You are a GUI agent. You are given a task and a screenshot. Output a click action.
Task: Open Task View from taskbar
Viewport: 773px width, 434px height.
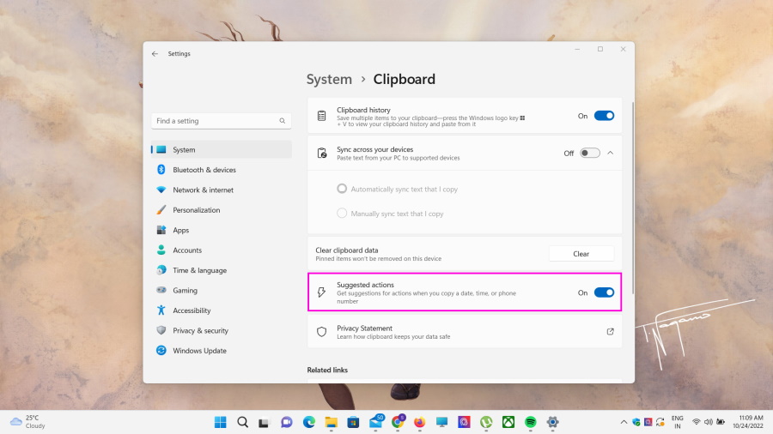click(264, 422)
